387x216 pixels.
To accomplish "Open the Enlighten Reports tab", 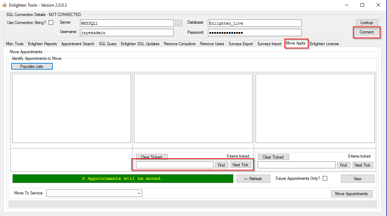I will point(42,44).
